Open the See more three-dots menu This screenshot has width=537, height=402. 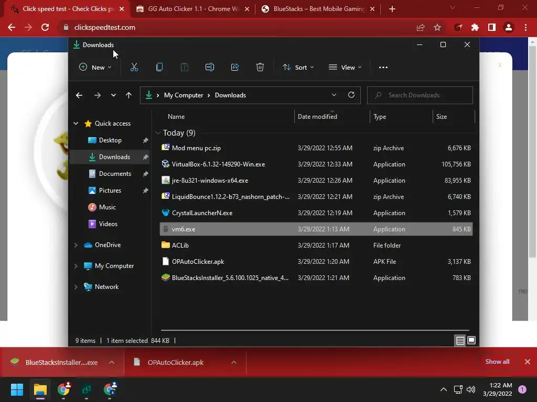tap(383, 68)
